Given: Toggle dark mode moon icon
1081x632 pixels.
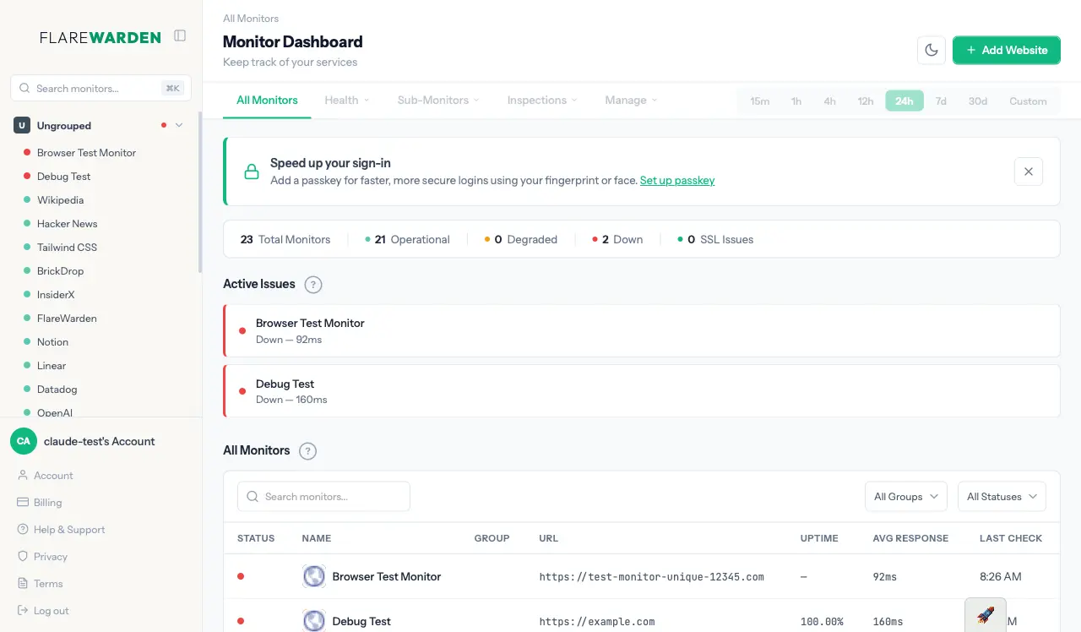Looking at the screenshot, I should click(932, 50).
